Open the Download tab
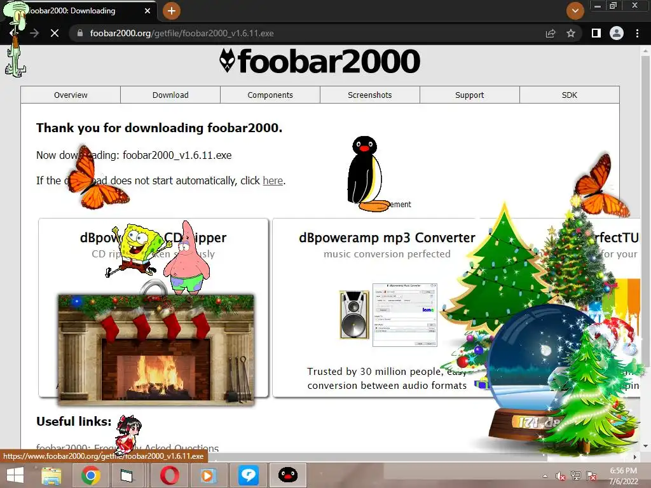The width and height of the screenshot is (651, 488). click(170, 95)
